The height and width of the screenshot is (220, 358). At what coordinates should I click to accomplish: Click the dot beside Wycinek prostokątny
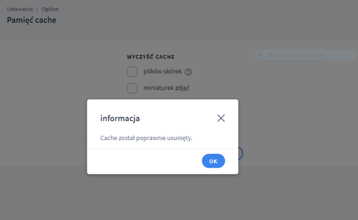tap(259, 55)
